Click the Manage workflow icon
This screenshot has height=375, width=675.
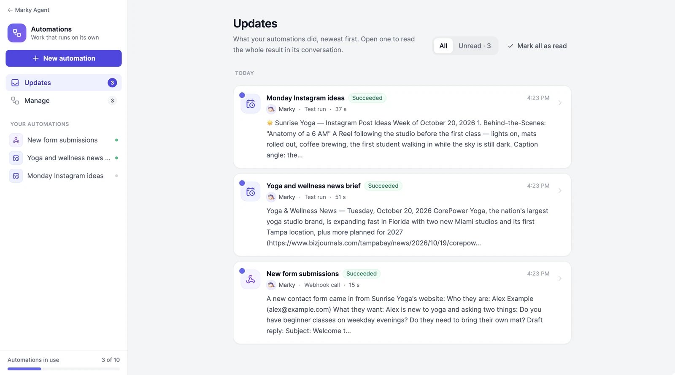(15, 100)
